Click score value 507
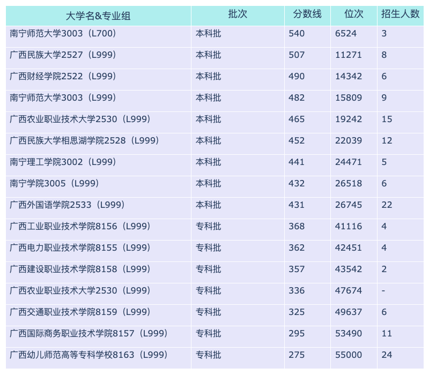This screenshot has height=375, width=429. (297, 55)
